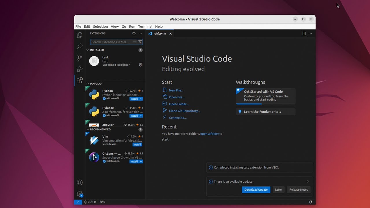
Task: Open the Go menu
Action: pyautogui.click(x=124, y=26)
